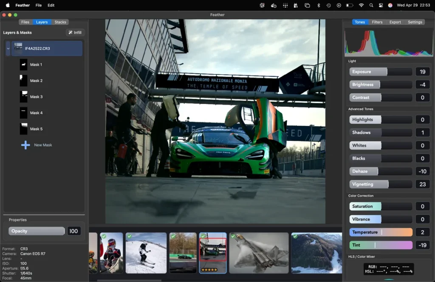Screen dimensions: 435x282
Task: Open the Settings tab
Action: (415, 22)
